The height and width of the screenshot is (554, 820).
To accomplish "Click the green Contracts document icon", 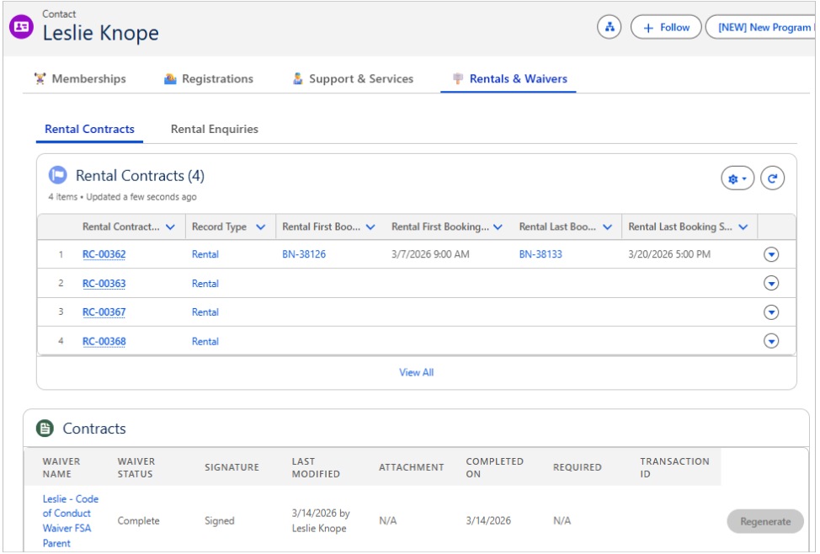I will tap(45, 429).
